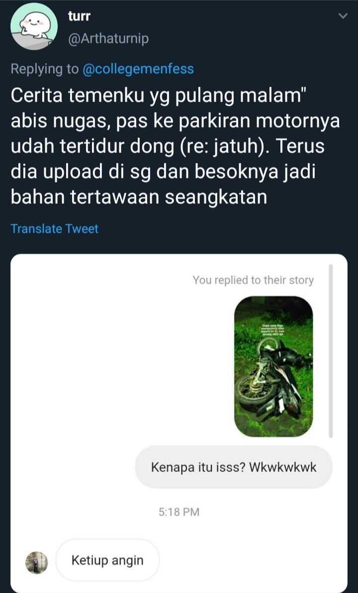Tap the word 'seangkatan' in the tweet

(x=216, y=197)
